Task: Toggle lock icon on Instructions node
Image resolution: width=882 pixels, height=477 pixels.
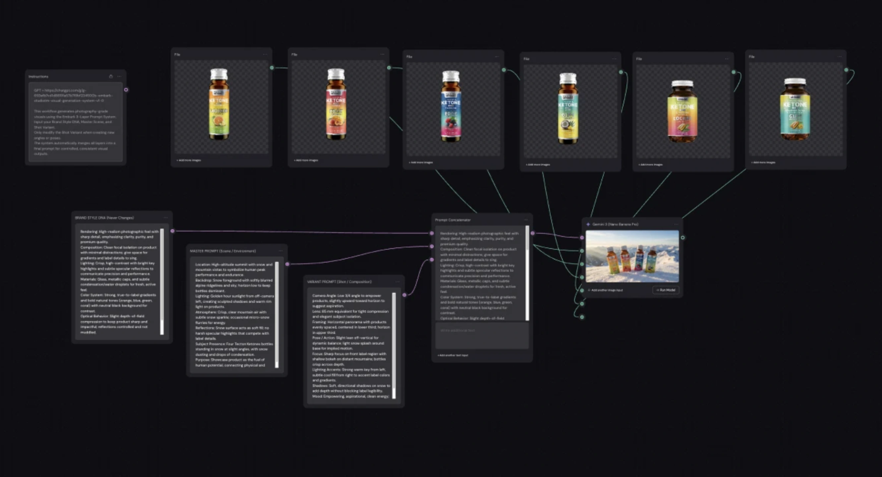Action: pyautogui.click(x=111, y=76)
